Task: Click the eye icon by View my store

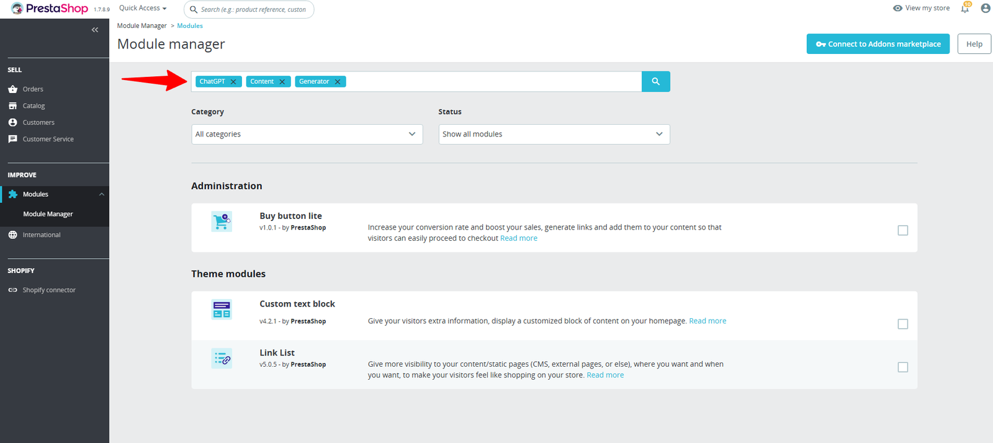Action: [x=897, y=8]
